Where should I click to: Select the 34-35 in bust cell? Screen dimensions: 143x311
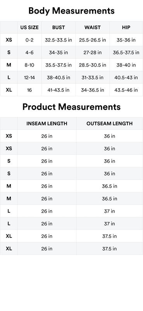[59, 52]
